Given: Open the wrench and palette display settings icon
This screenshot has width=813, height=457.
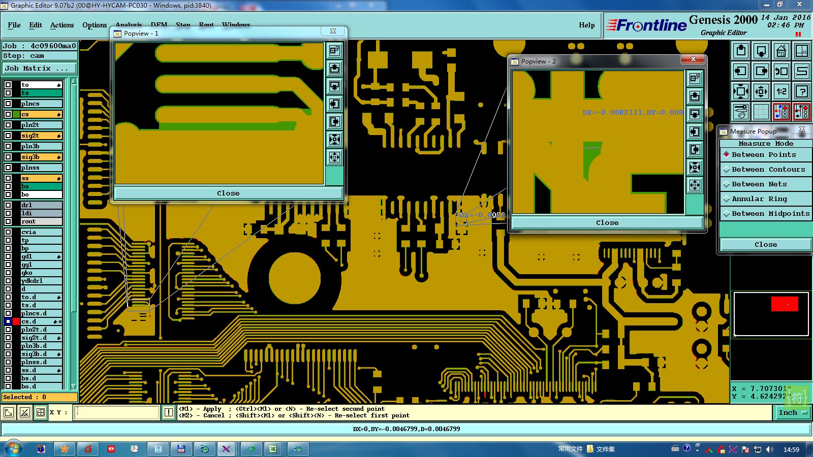Looking at the screenshot, I should click(741, 112).
